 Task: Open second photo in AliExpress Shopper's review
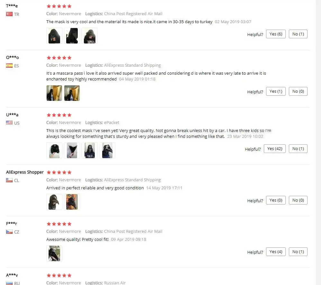(72, 202)
